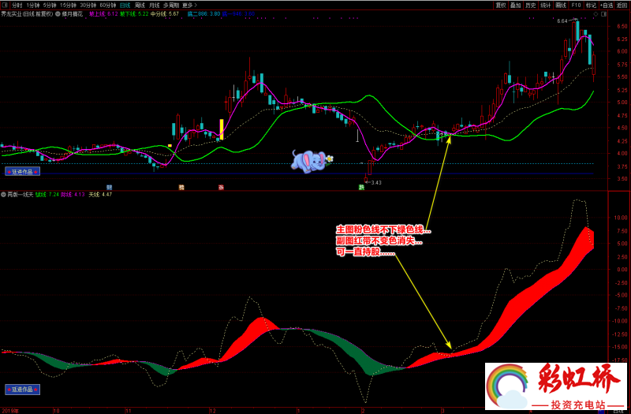The width and height of the screenshot is (631, 414).
Task: Switch to 15分钟 timeframe
Action: (68, 6)
